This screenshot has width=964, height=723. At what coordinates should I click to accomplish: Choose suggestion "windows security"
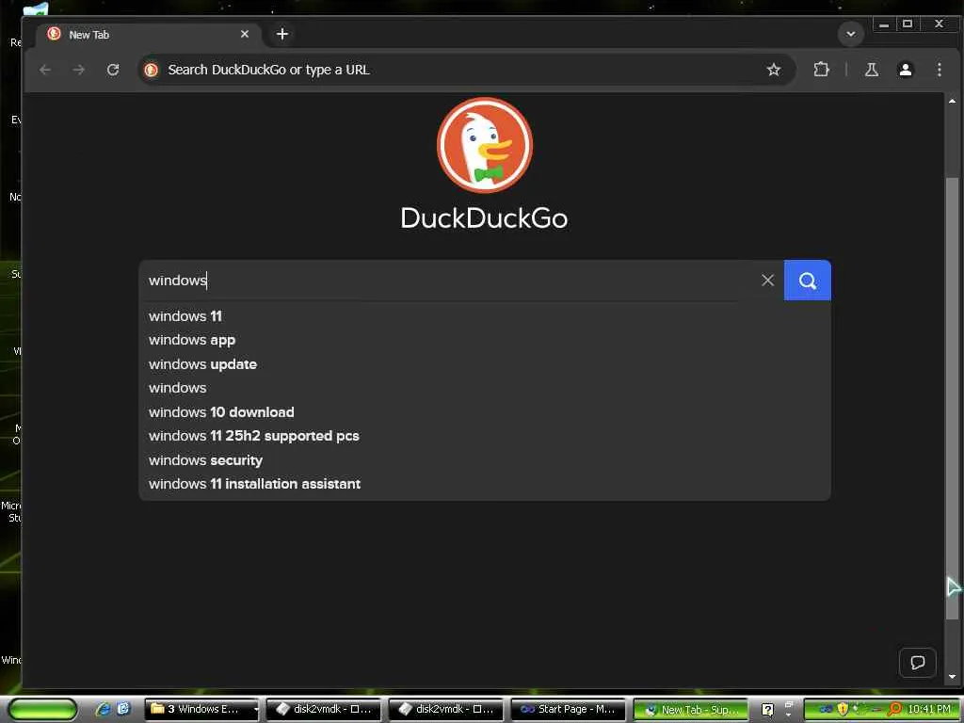(x=485, y=459)
